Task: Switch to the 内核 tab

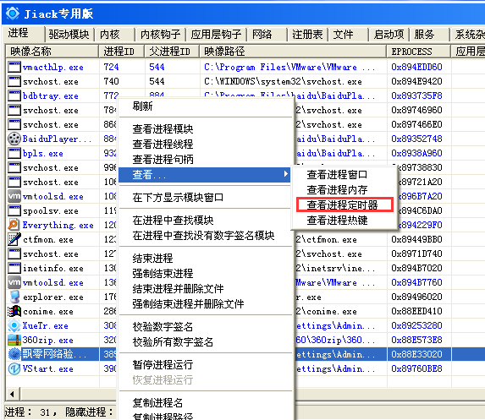Action: pos(115,35)
